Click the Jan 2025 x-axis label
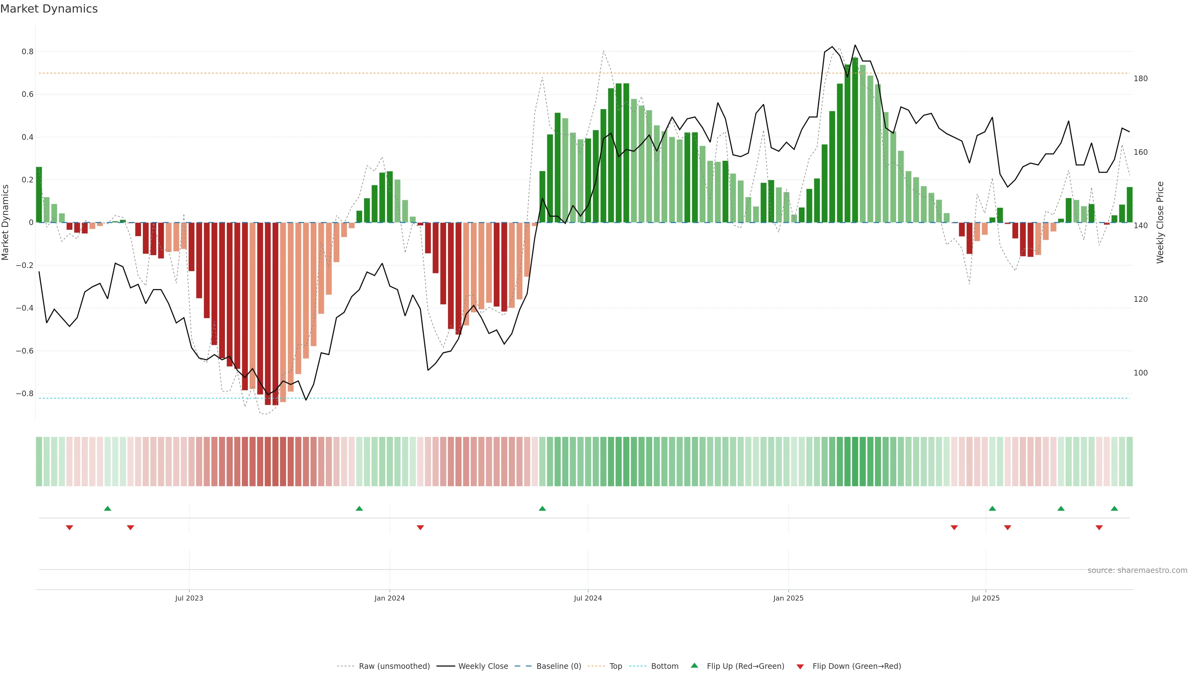The width and height of the screenshot is (1203, 677). coord(788,598)
